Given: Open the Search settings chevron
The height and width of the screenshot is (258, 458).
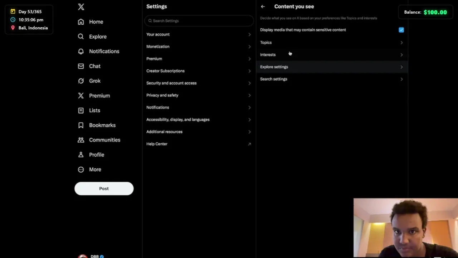Looking at the screenshot, I should click(x=401, y=79).
